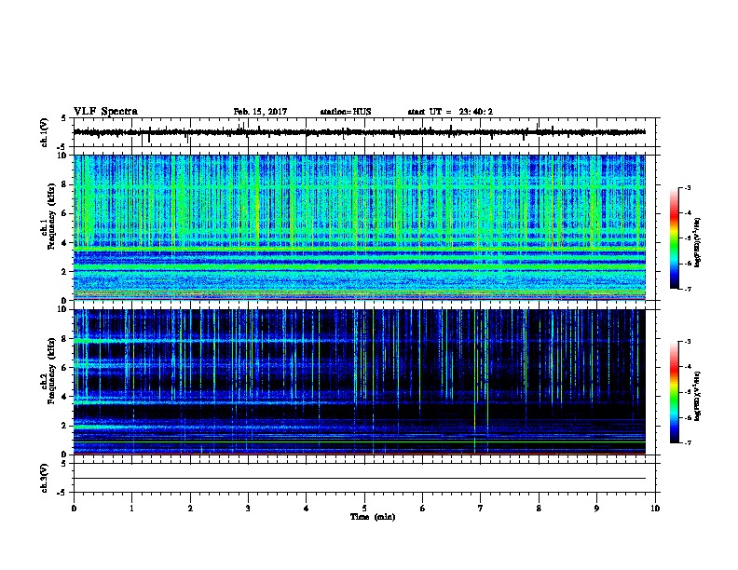Select the "start UT = 23:40: 2" header text

pos(450,112)
